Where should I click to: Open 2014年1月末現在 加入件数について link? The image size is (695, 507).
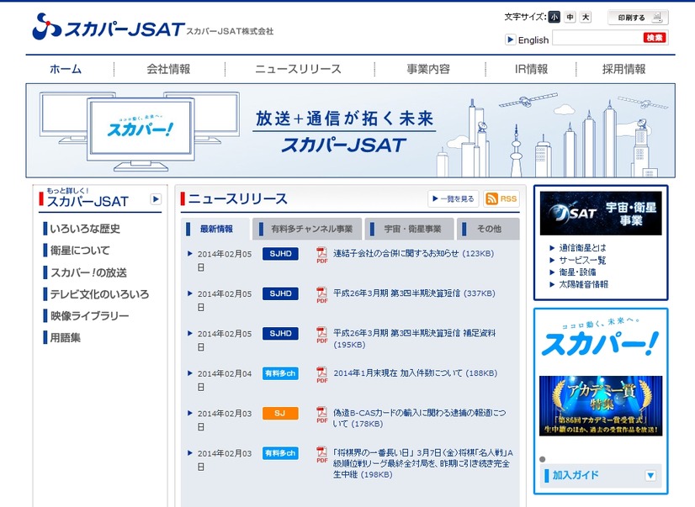(416, 373)
